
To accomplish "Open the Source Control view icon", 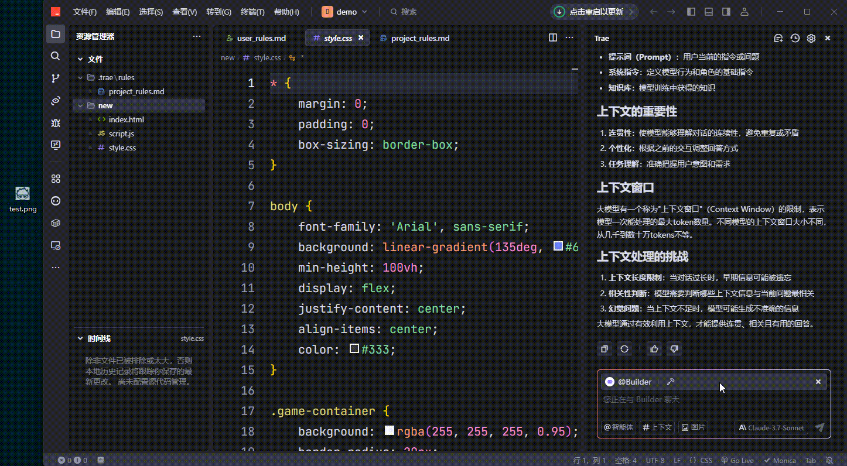I will (56, 78).
